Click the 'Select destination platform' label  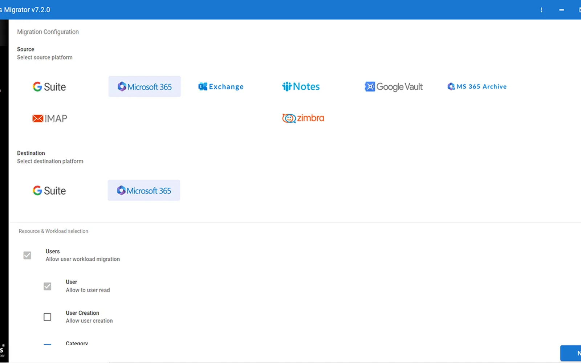coord(50,161)
